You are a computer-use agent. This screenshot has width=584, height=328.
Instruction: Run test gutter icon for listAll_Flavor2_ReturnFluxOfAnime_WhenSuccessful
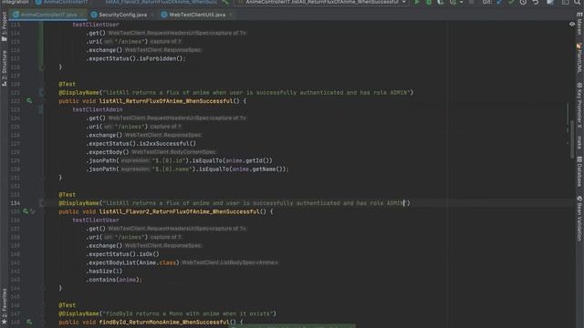point(26,211)
